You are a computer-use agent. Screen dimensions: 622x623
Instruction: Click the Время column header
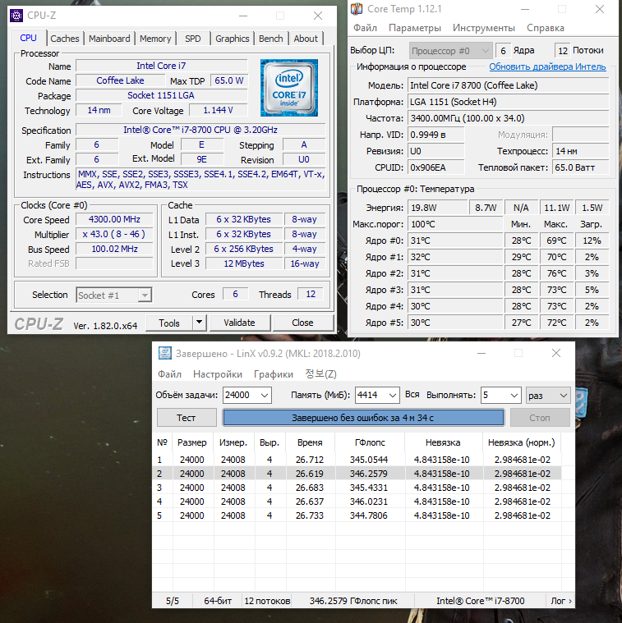coord(310,442)
